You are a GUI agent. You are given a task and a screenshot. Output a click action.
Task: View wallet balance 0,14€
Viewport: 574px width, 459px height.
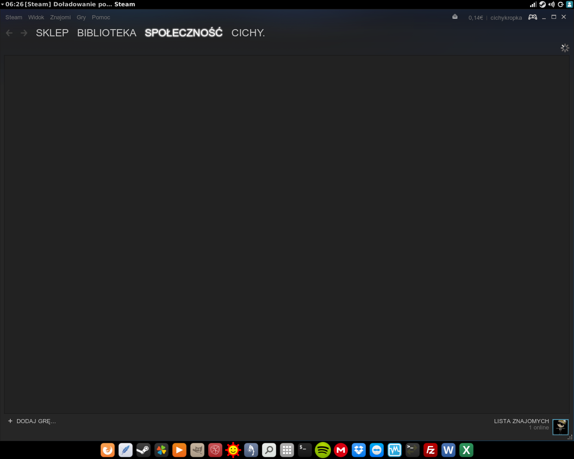pyautogui.click(x=476, y=18)
